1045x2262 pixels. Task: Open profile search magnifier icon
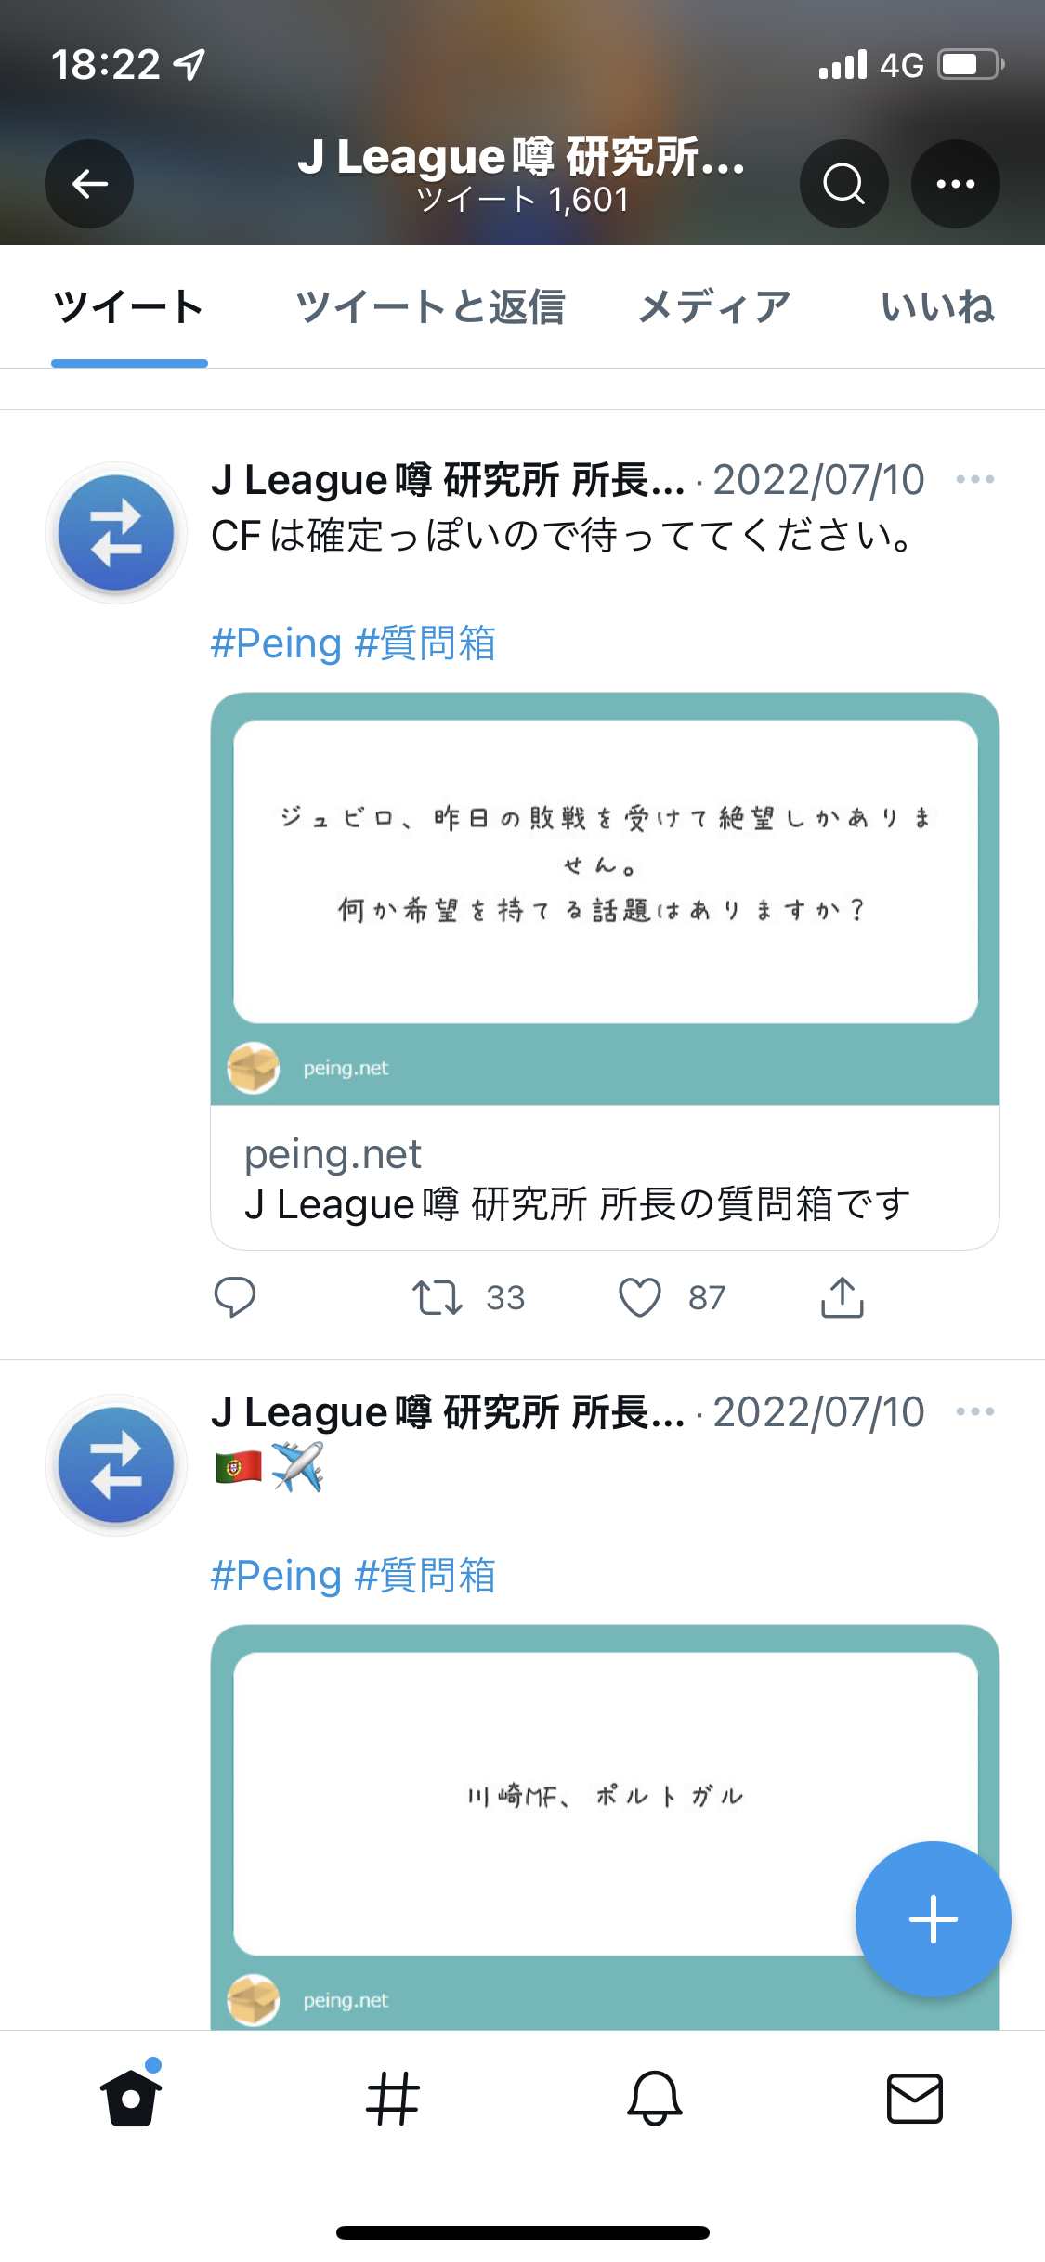843,184
